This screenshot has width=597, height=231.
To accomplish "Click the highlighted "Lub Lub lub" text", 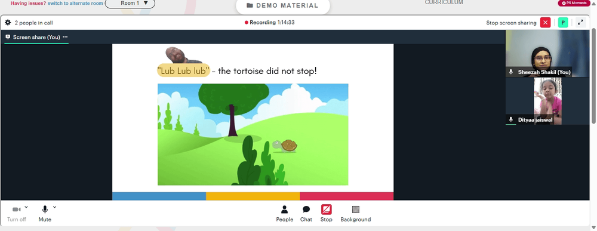I will pyautogui.click(x=183, y=71).
